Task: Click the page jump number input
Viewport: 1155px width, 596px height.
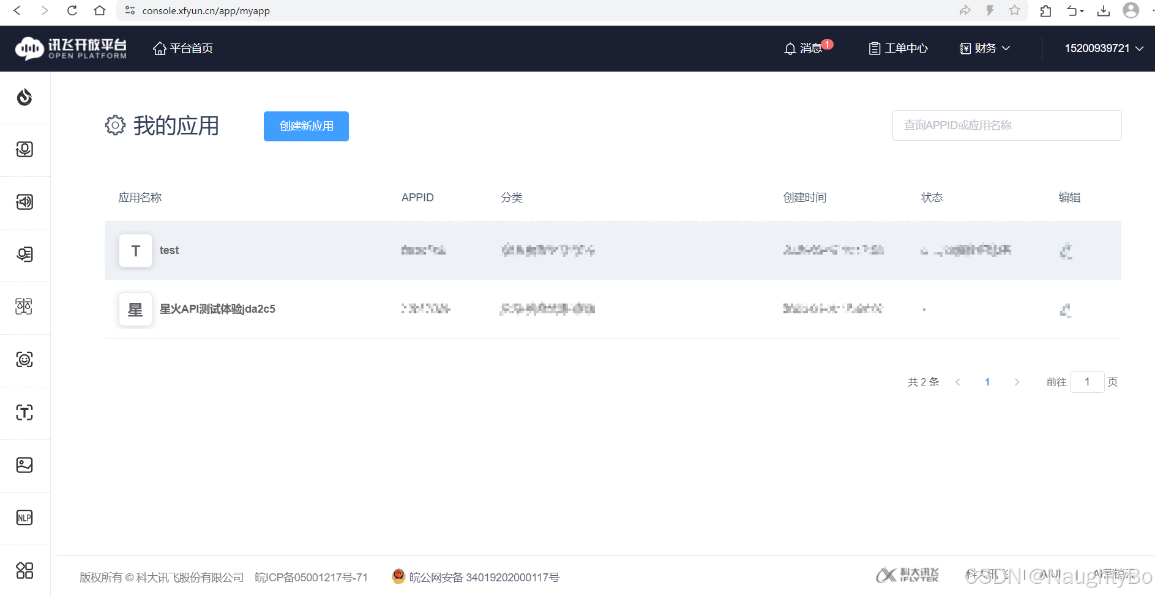Action: pyautogui.click(x=1087, y=382)
